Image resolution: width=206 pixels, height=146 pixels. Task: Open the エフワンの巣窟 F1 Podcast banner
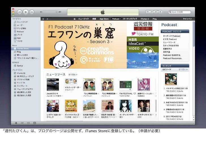click(85, 45)
